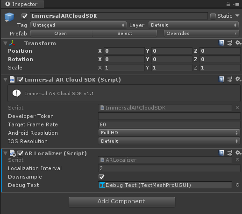Click Rotation Z field
This screenshot has width=242, height=214.
[x=220, y=59]
